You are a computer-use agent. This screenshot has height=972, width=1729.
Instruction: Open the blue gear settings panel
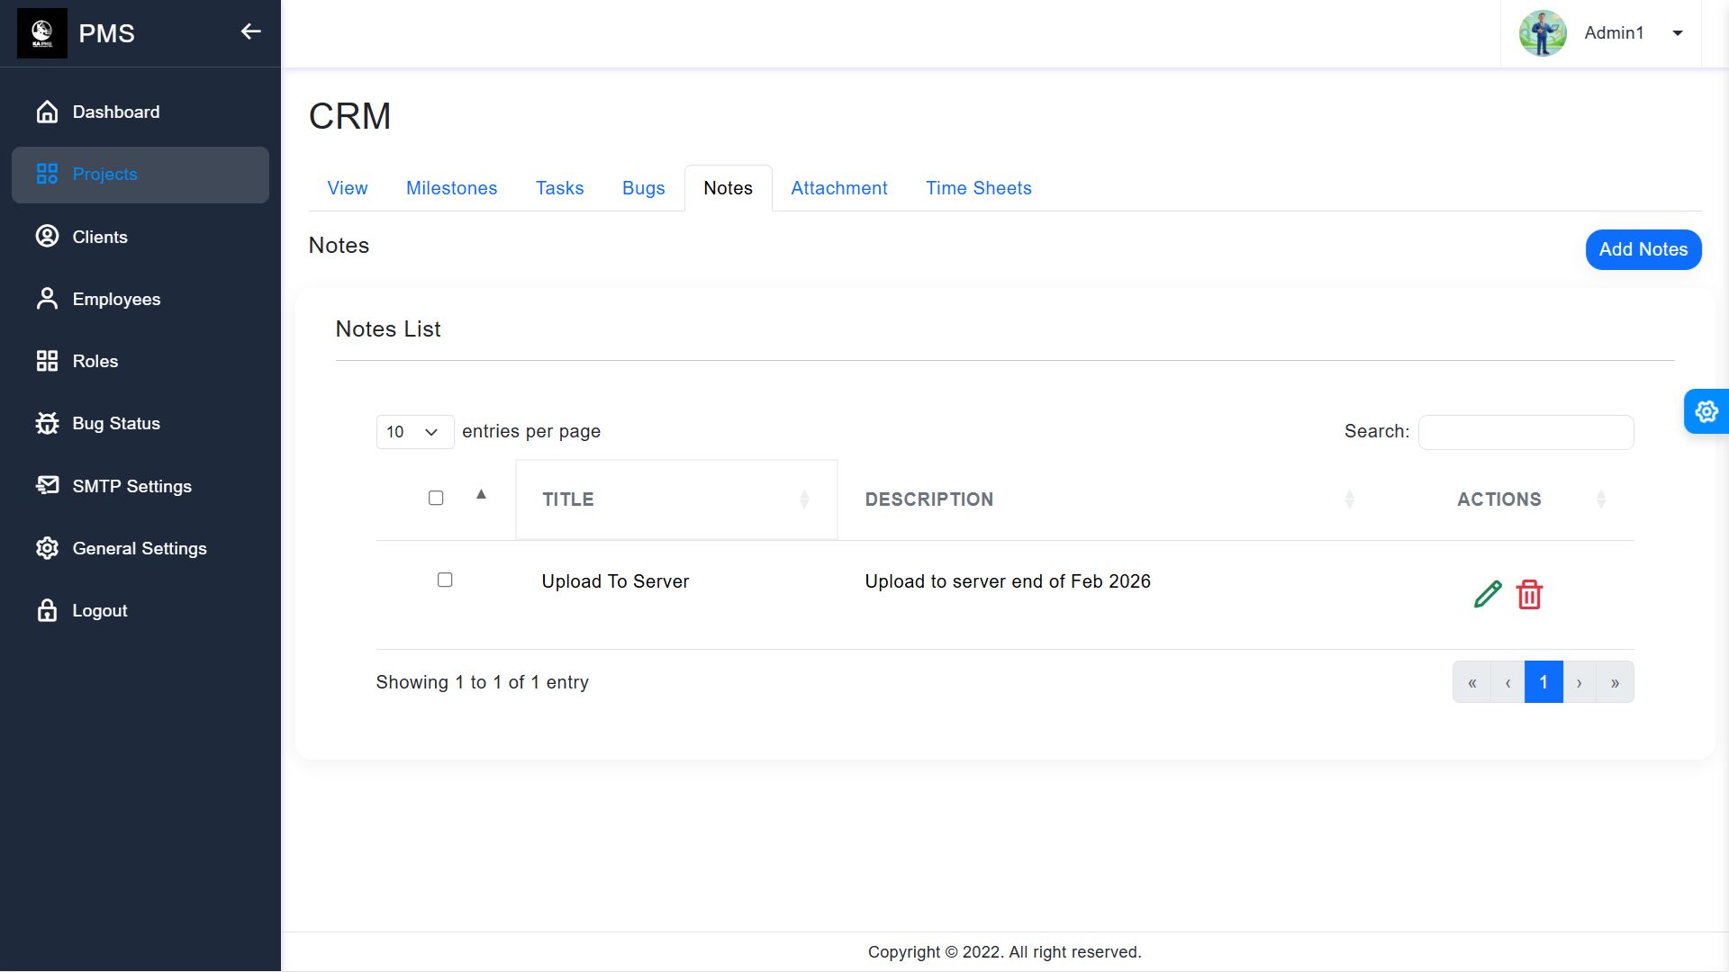click(1706, 412)
